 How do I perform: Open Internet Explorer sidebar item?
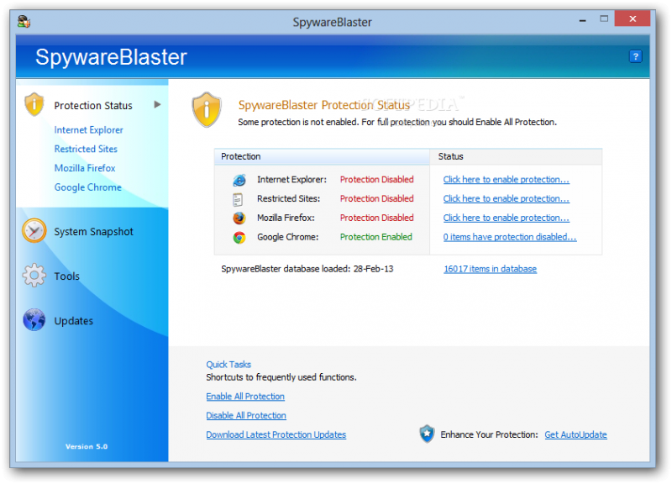[x=88, y=130]
